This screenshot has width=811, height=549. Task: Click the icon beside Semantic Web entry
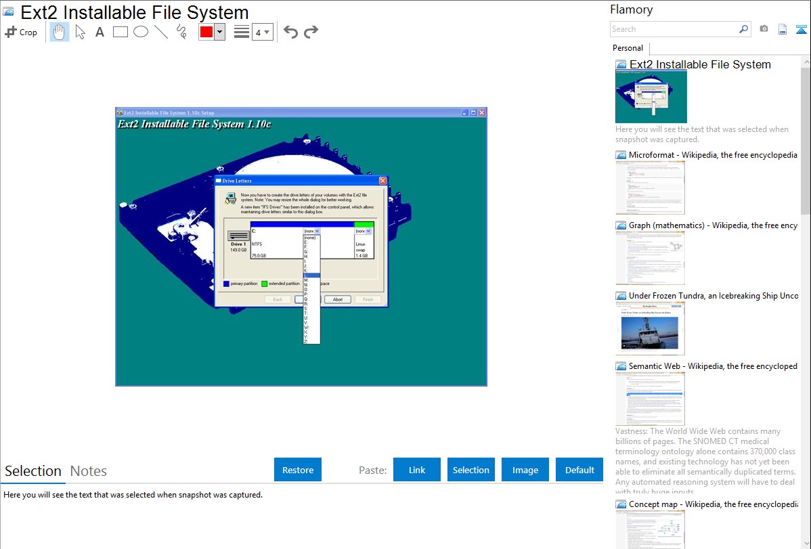point(621,366)
